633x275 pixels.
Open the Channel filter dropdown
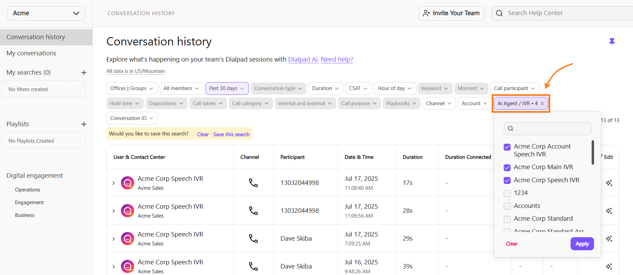coord(439,103)
